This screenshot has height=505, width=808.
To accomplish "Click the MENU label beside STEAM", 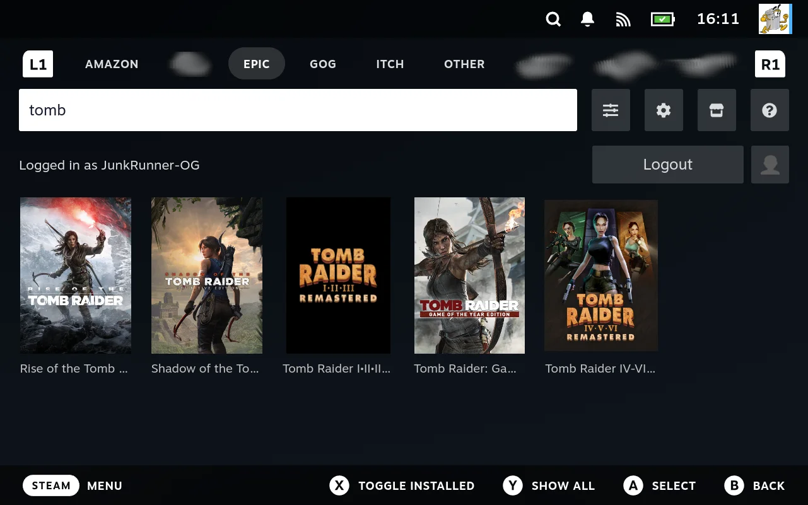I will coord(105,485).
